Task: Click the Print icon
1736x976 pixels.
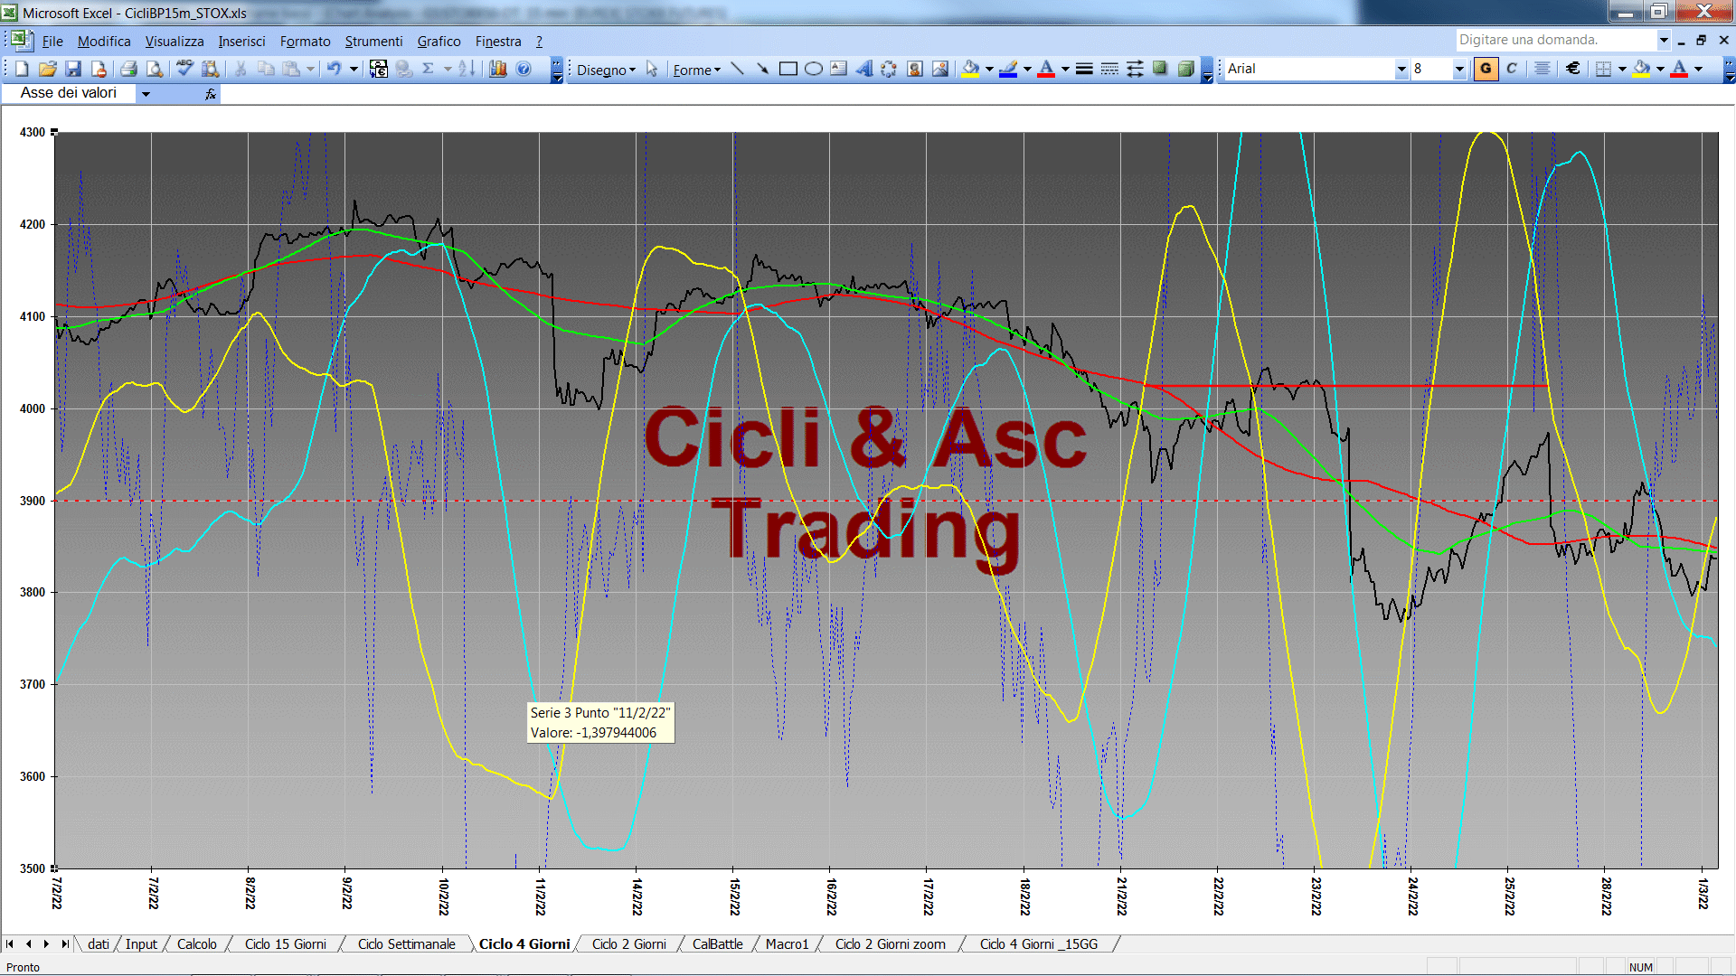Action: tap(128, 69)
